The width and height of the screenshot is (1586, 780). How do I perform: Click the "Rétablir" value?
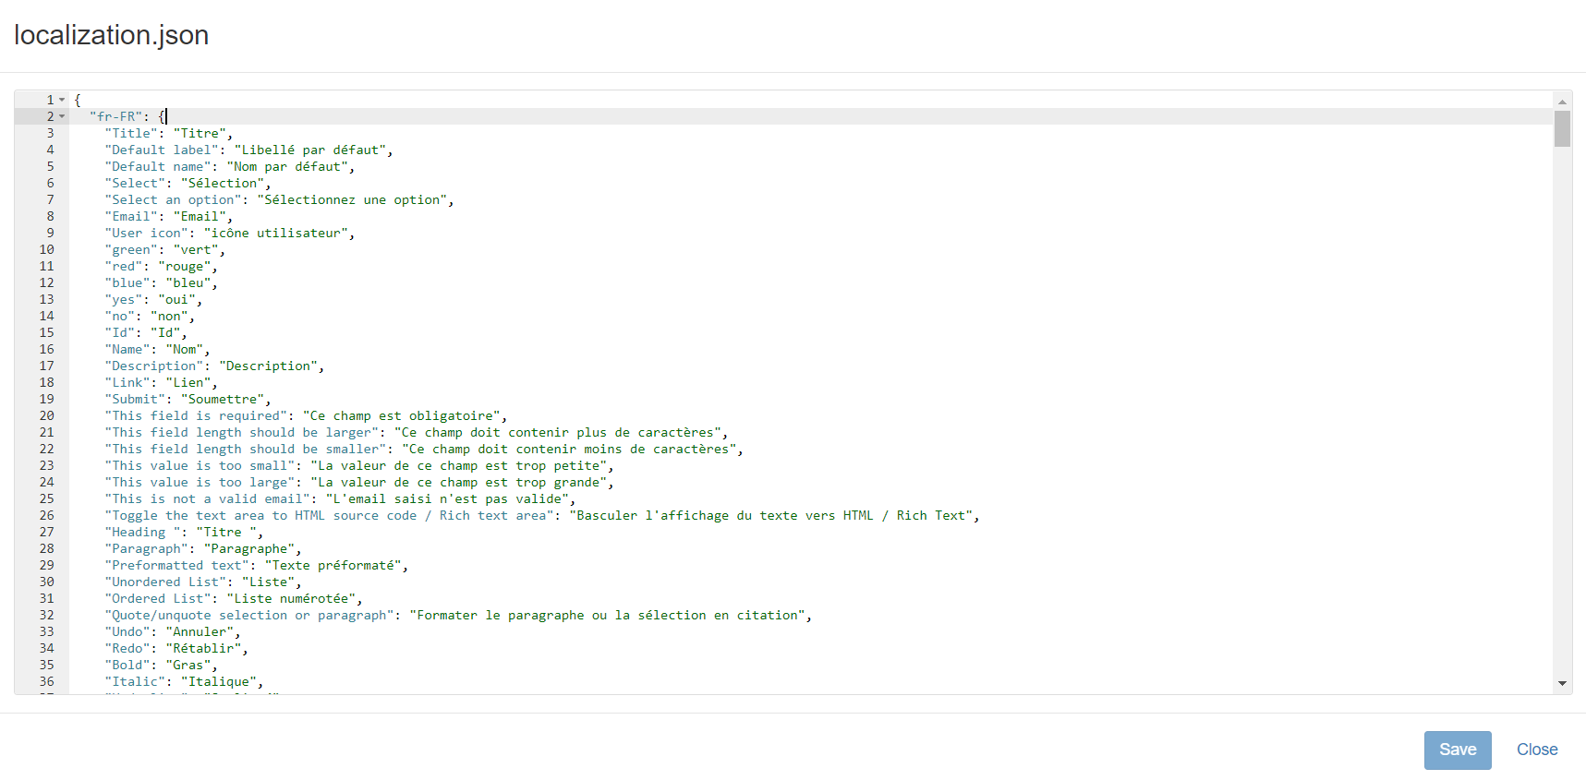203,648
